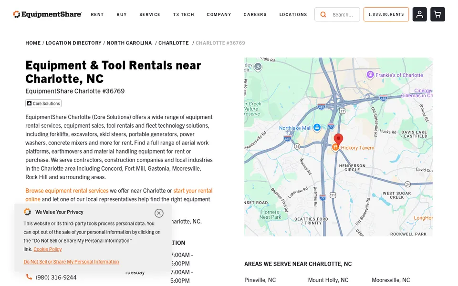The width and height of the screenshot is (458, 286).
Task: Click the EquipmentShare logo
Action: [x=47, y=14]
